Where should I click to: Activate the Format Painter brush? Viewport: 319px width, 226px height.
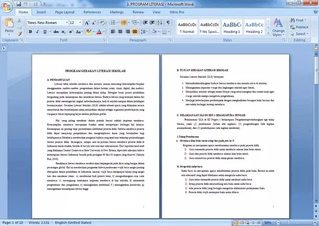coord(19,34)
